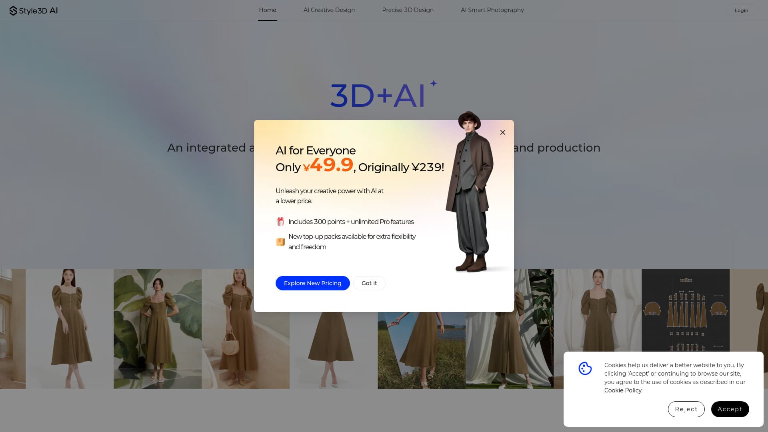The height and width of the screenshot is (432, 768).
Task: Click the gift emoji beside the 300 points feature
Action: [x=280, y=221]
